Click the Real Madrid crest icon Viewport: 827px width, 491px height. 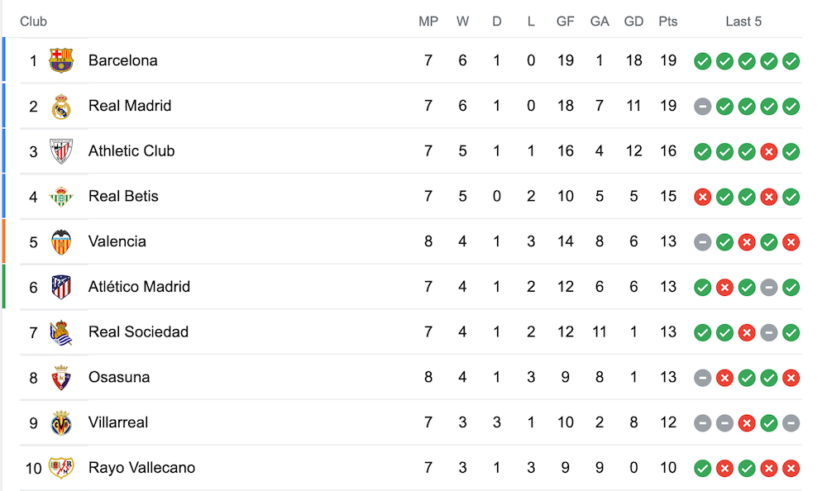pos(61,106)
